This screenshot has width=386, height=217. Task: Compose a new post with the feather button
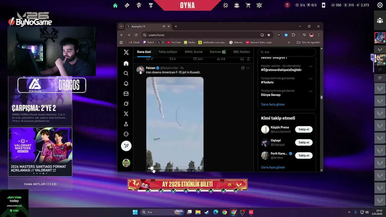126,146
